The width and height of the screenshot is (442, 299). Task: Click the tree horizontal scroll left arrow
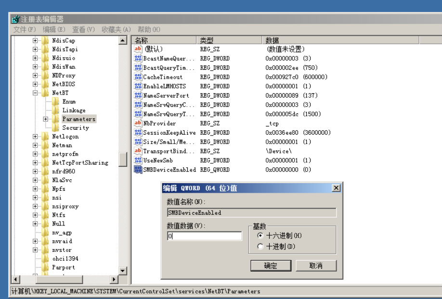coord(16,280)
